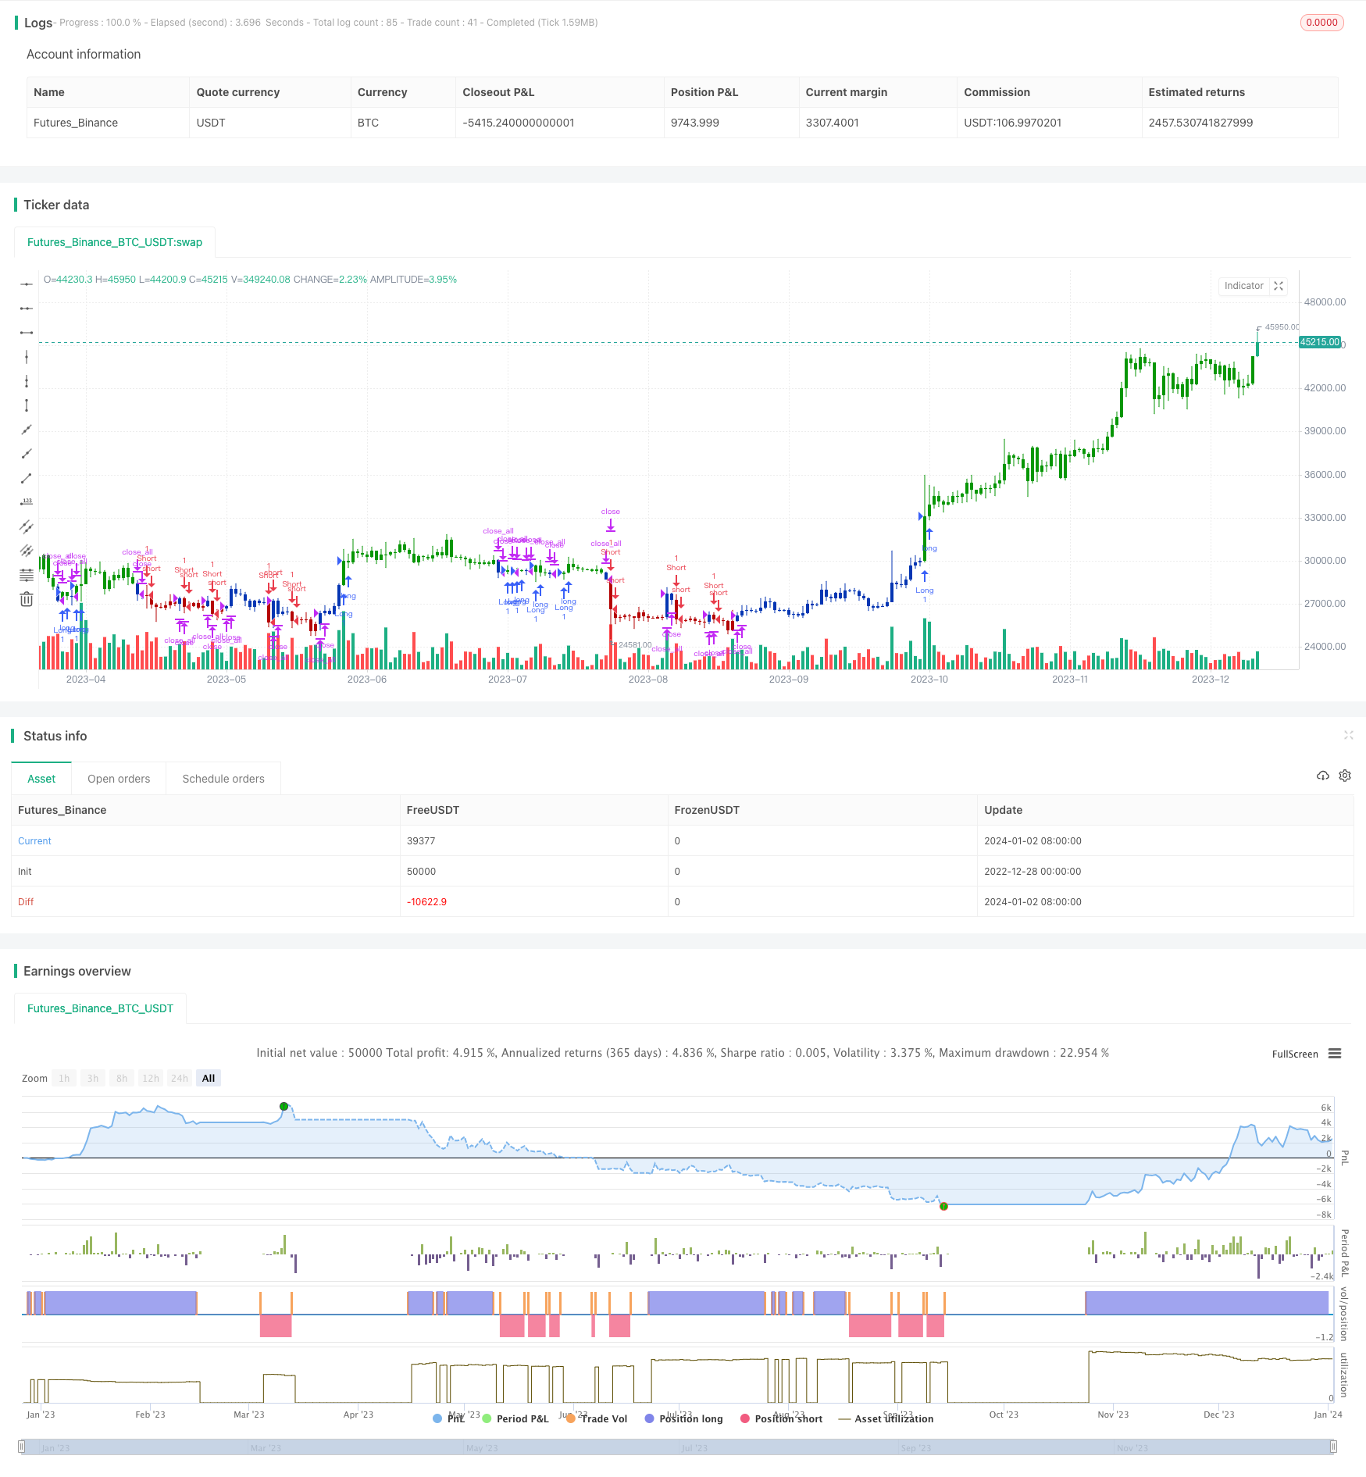Set zoom range to 1h
The width and height of the screenshot is (1366, 1477).
64,1078
